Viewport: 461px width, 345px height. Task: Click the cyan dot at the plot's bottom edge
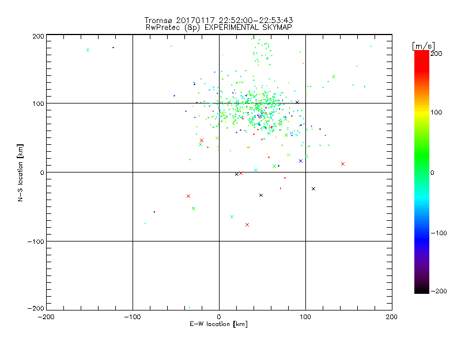tap(190, 308)
